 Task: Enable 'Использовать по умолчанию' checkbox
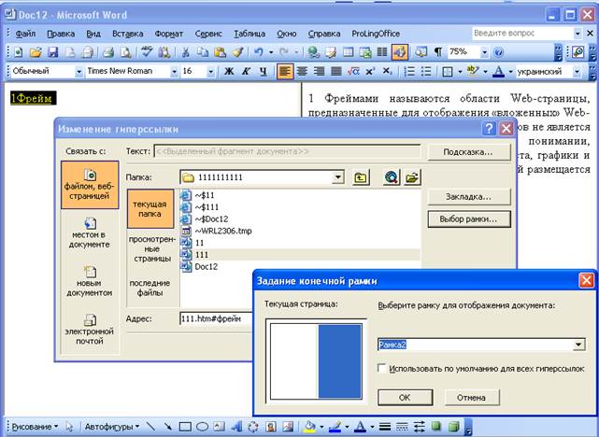pyautogui.click(x=381, y=368)
